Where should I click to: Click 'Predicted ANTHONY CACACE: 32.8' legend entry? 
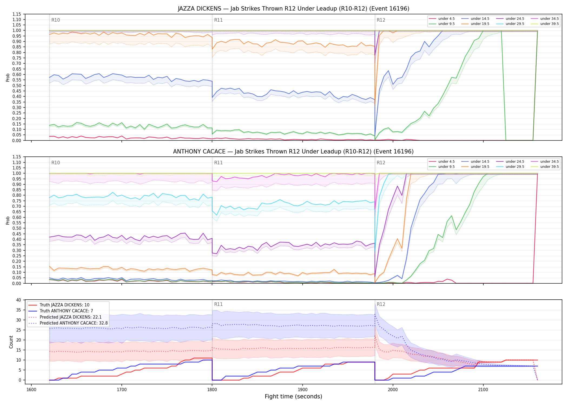coord(68,323)
